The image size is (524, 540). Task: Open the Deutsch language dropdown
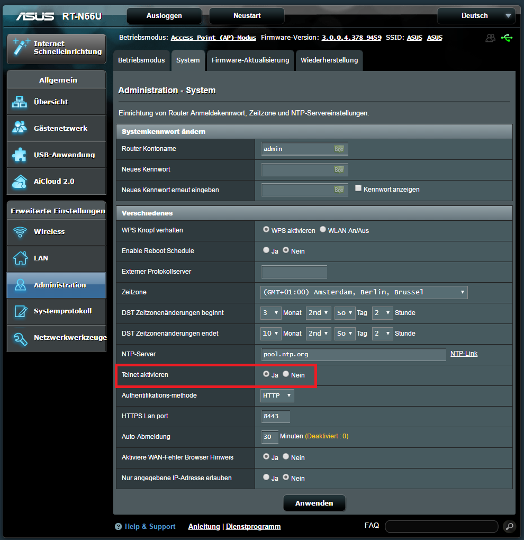[x=475, y=16]
